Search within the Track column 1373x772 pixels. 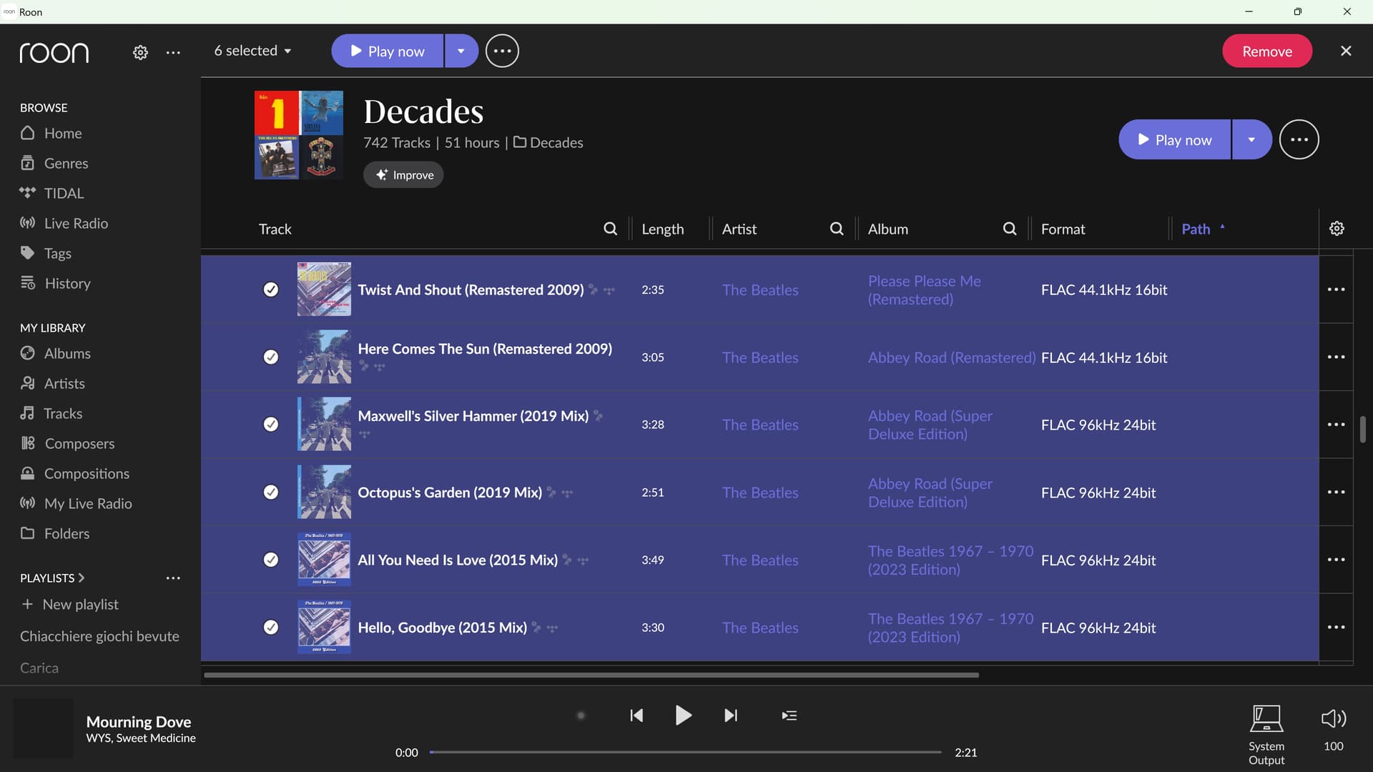tap(610, 229)
